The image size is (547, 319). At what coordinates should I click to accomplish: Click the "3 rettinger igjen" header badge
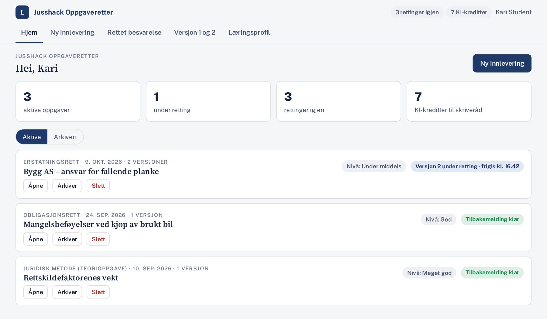click(417, 12)
